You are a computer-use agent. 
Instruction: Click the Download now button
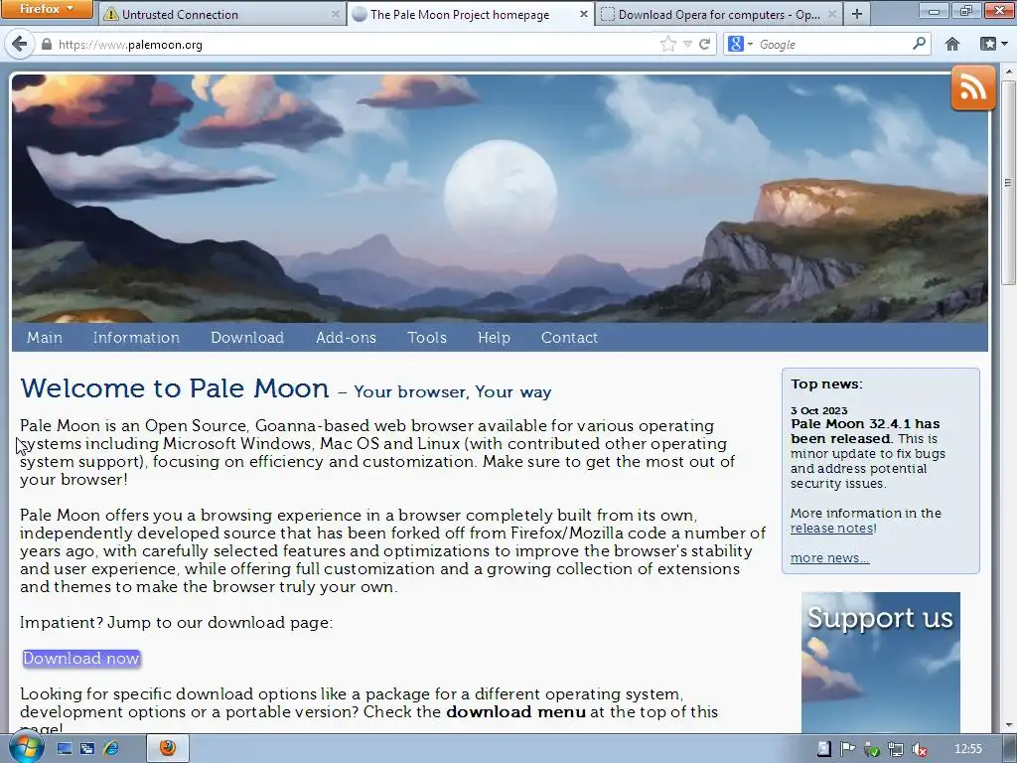coord(81,658)
